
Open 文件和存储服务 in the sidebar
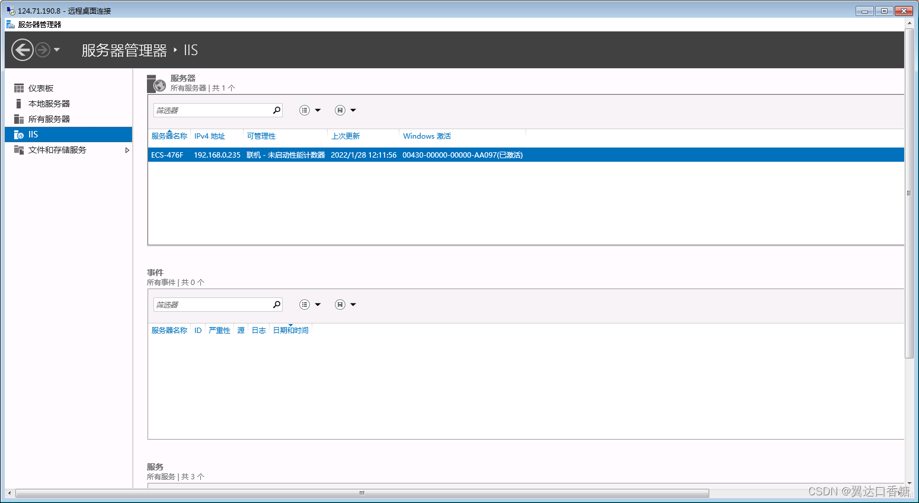coord(57,150)
